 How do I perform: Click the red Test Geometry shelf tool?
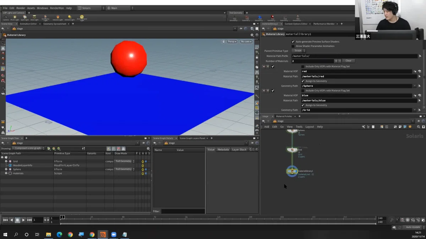coord(272,18)
